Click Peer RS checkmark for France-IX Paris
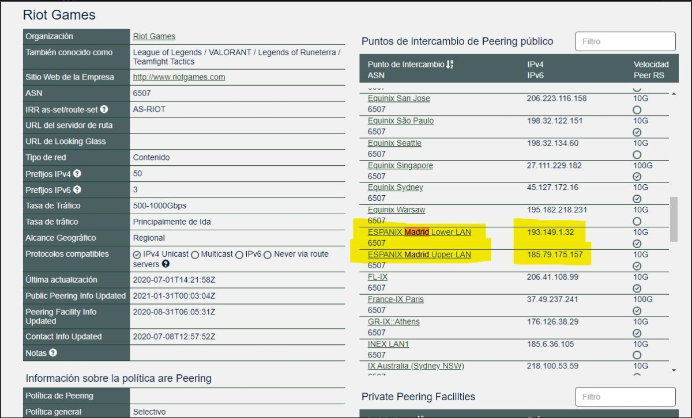The height and width of the screenshot is (418, 692). [637, 311]
